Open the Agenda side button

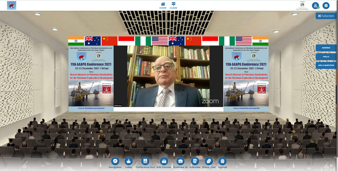point(326,48)
